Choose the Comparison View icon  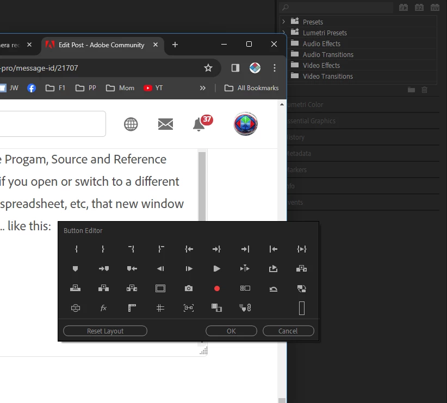[216, 308]
